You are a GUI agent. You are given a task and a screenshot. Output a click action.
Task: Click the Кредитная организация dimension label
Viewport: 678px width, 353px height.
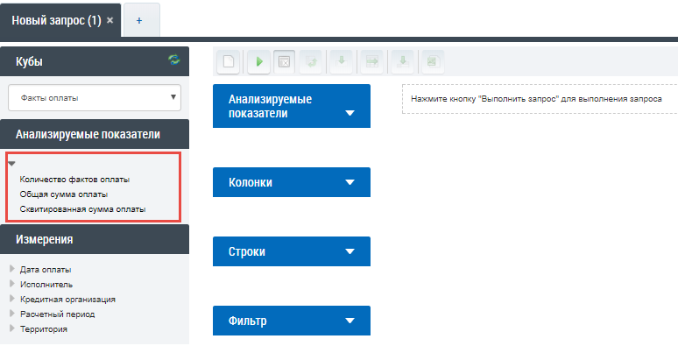[67, 300]
